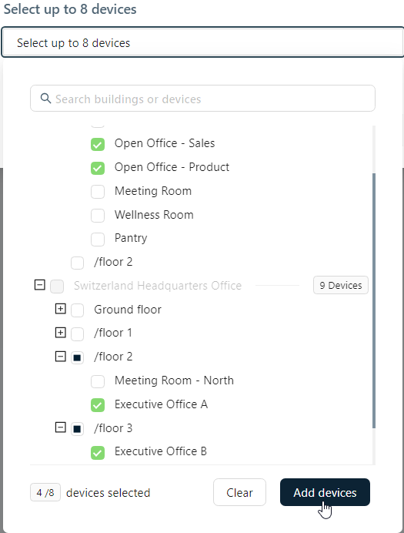Click the device list vertical scrollbar
The image size is (404, 533).
(374, 301)
